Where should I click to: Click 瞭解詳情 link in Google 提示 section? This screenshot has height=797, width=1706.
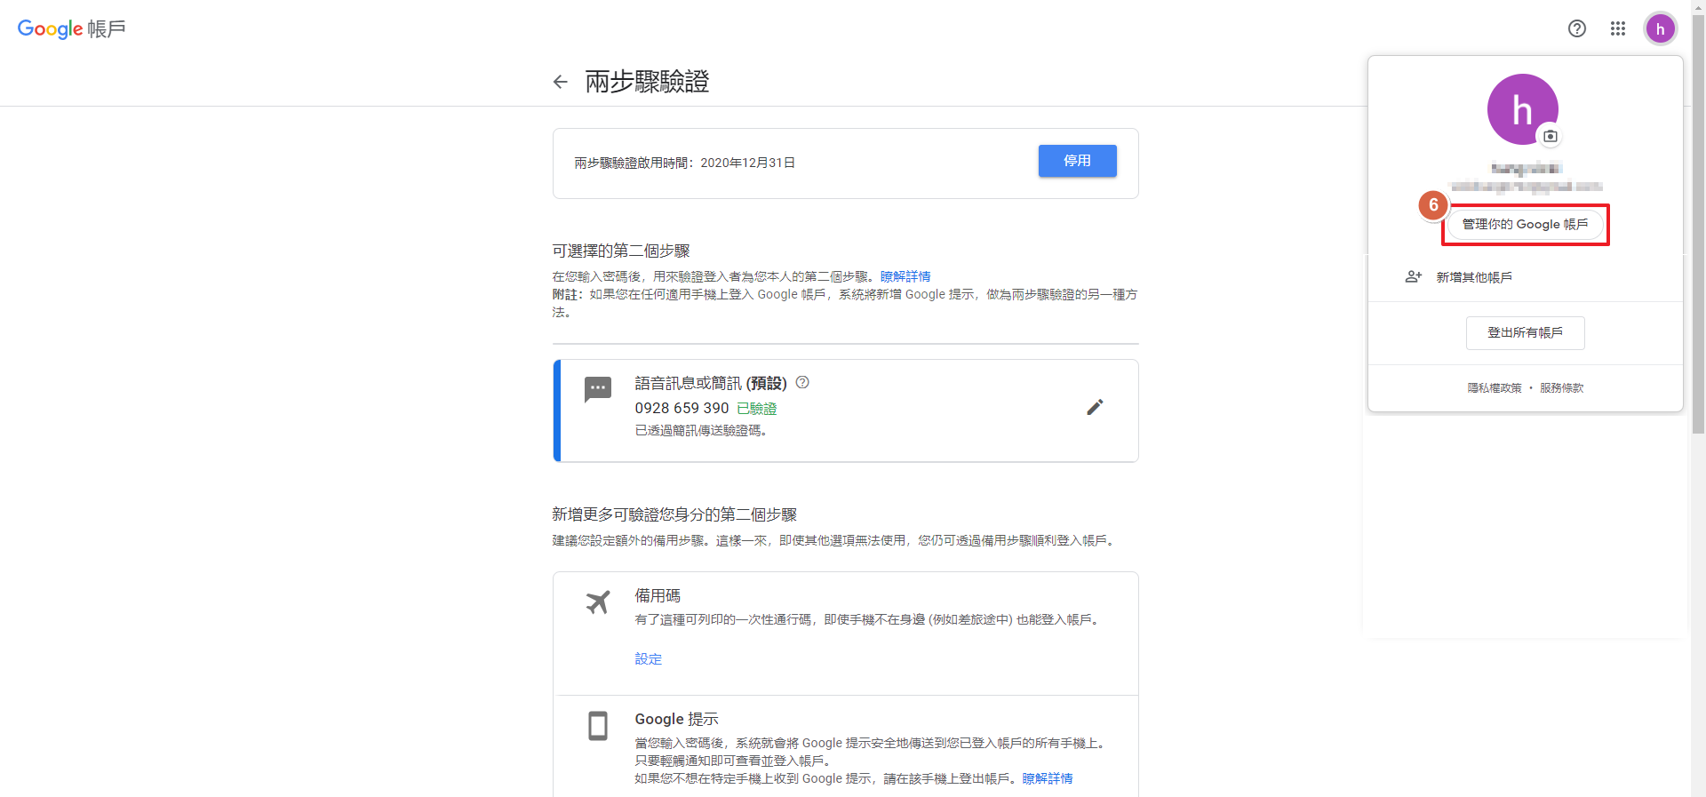point(1047,778)
